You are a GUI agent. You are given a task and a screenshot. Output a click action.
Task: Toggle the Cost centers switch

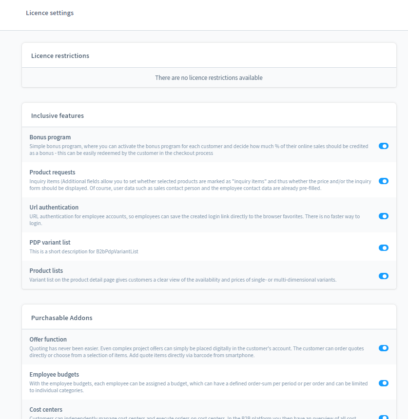pos(384,417)
